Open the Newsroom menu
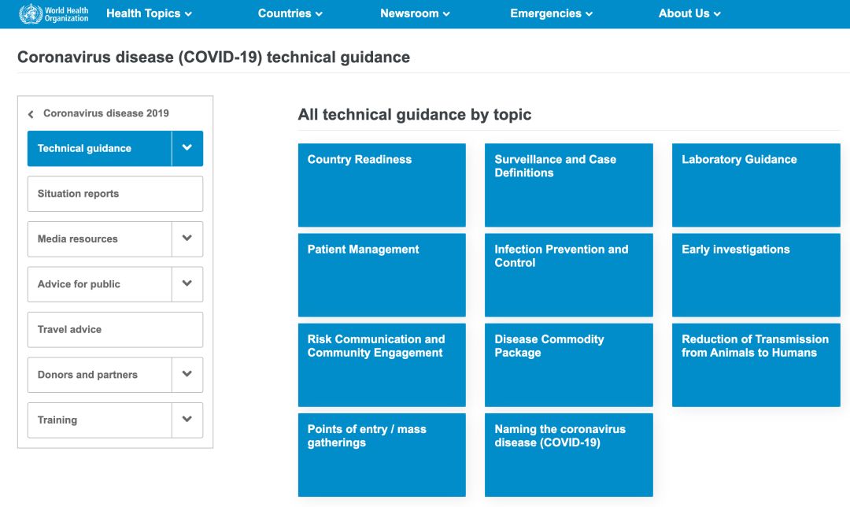Image resolution: width=850 pixels, height=507 pixels. (415, 13)
